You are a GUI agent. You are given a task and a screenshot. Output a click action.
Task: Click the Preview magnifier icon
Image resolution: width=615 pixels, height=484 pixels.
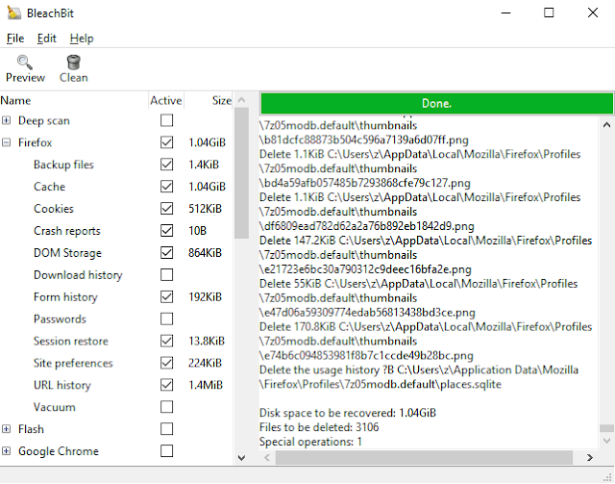pyautogui.click(x=25, y=63)
